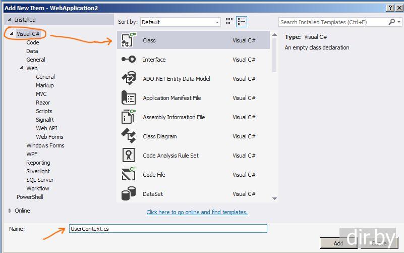404x253 pixels.
Task: Click the Visual C# tree label
Action: (x=28, y=34)
